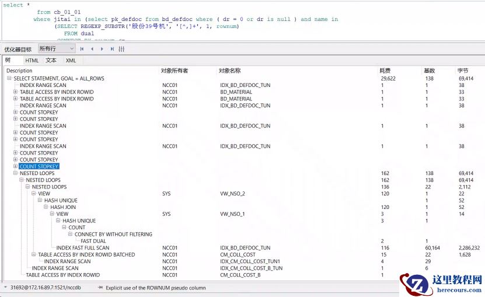Collapse the HASH JOIN node
485x297 pixels.
46,207
